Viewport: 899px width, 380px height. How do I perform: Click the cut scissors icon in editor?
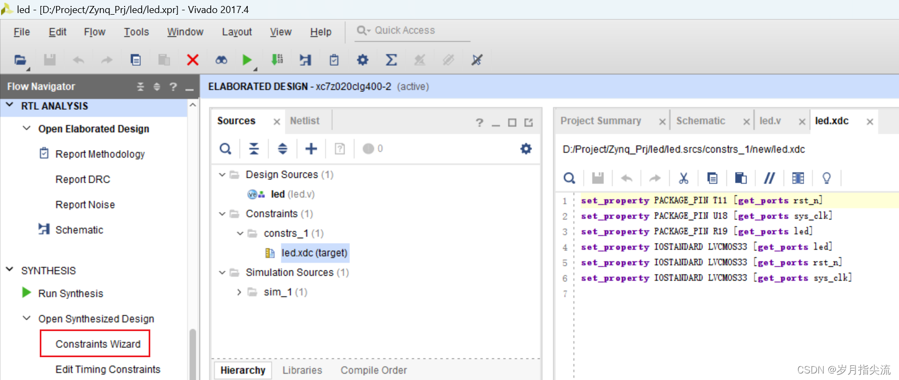[683, 178]
